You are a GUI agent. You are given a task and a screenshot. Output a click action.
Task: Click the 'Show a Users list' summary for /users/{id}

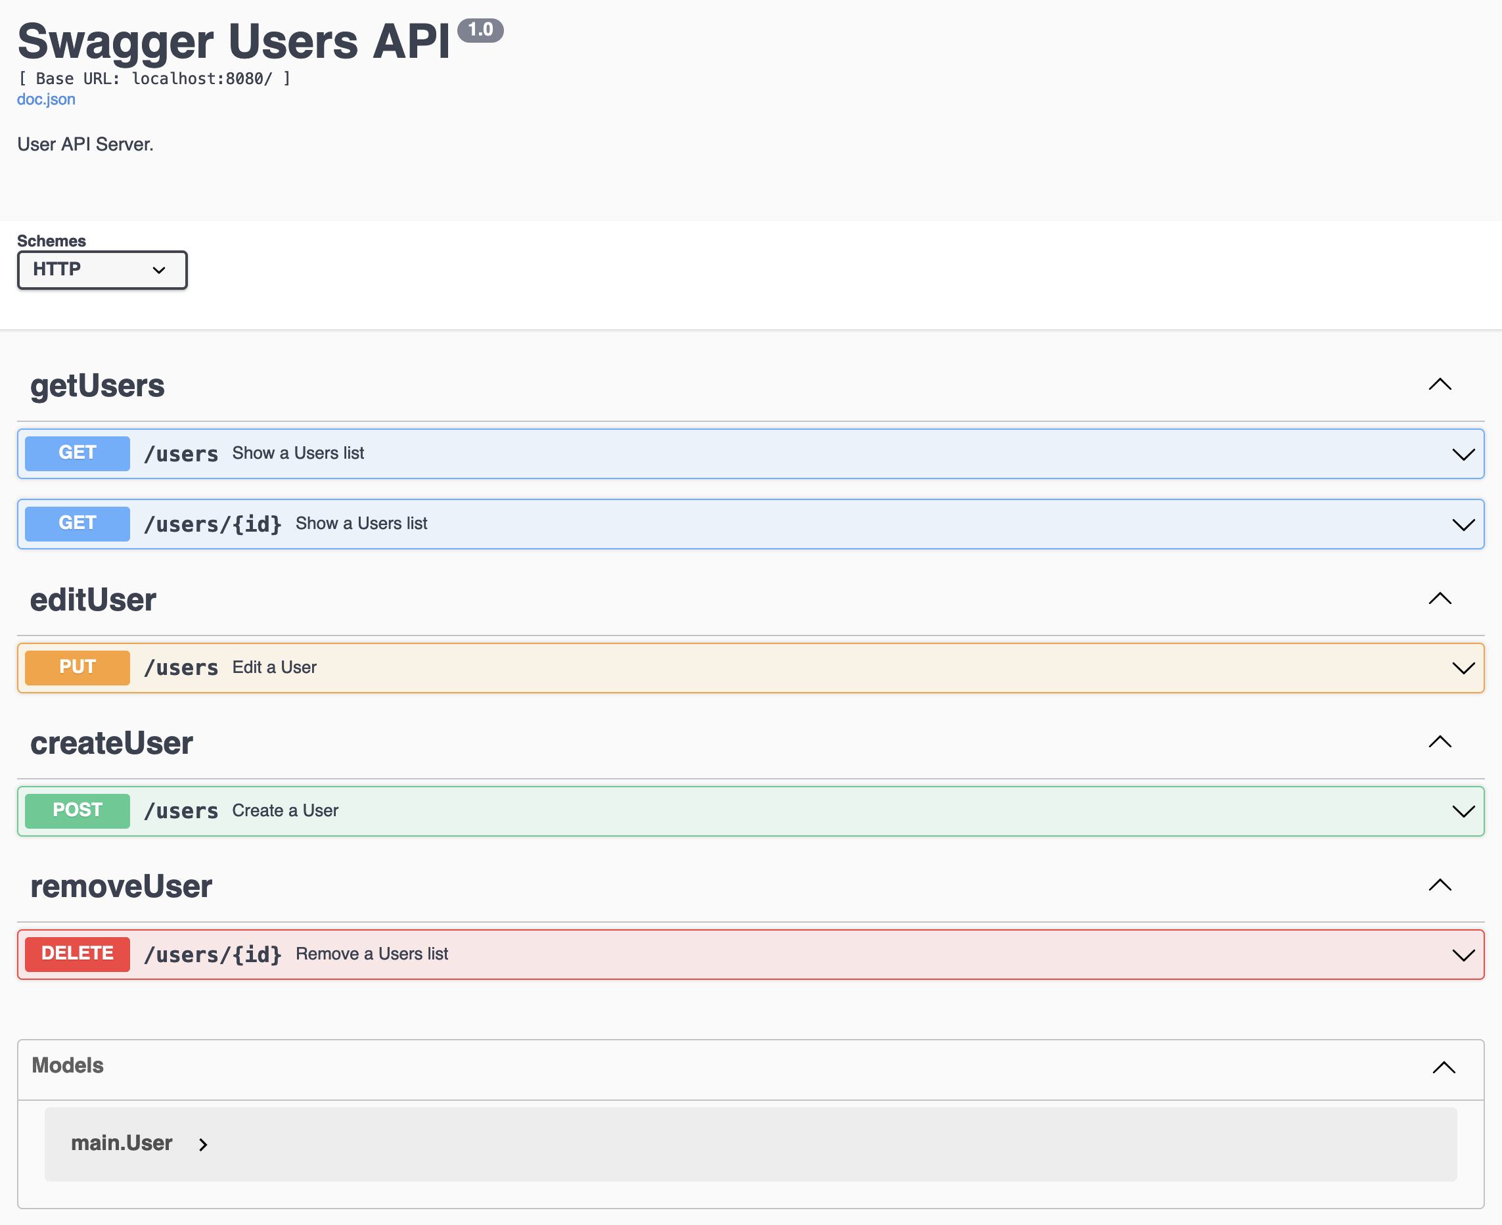[361, 524]
